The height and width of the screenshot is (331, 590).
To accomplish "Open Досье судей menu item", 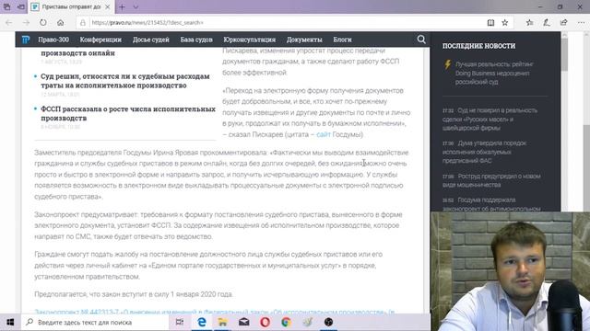I will coord(151,40).
